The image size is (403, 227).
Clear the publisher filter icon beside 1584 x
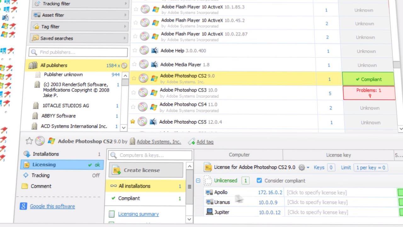[124, 66]
